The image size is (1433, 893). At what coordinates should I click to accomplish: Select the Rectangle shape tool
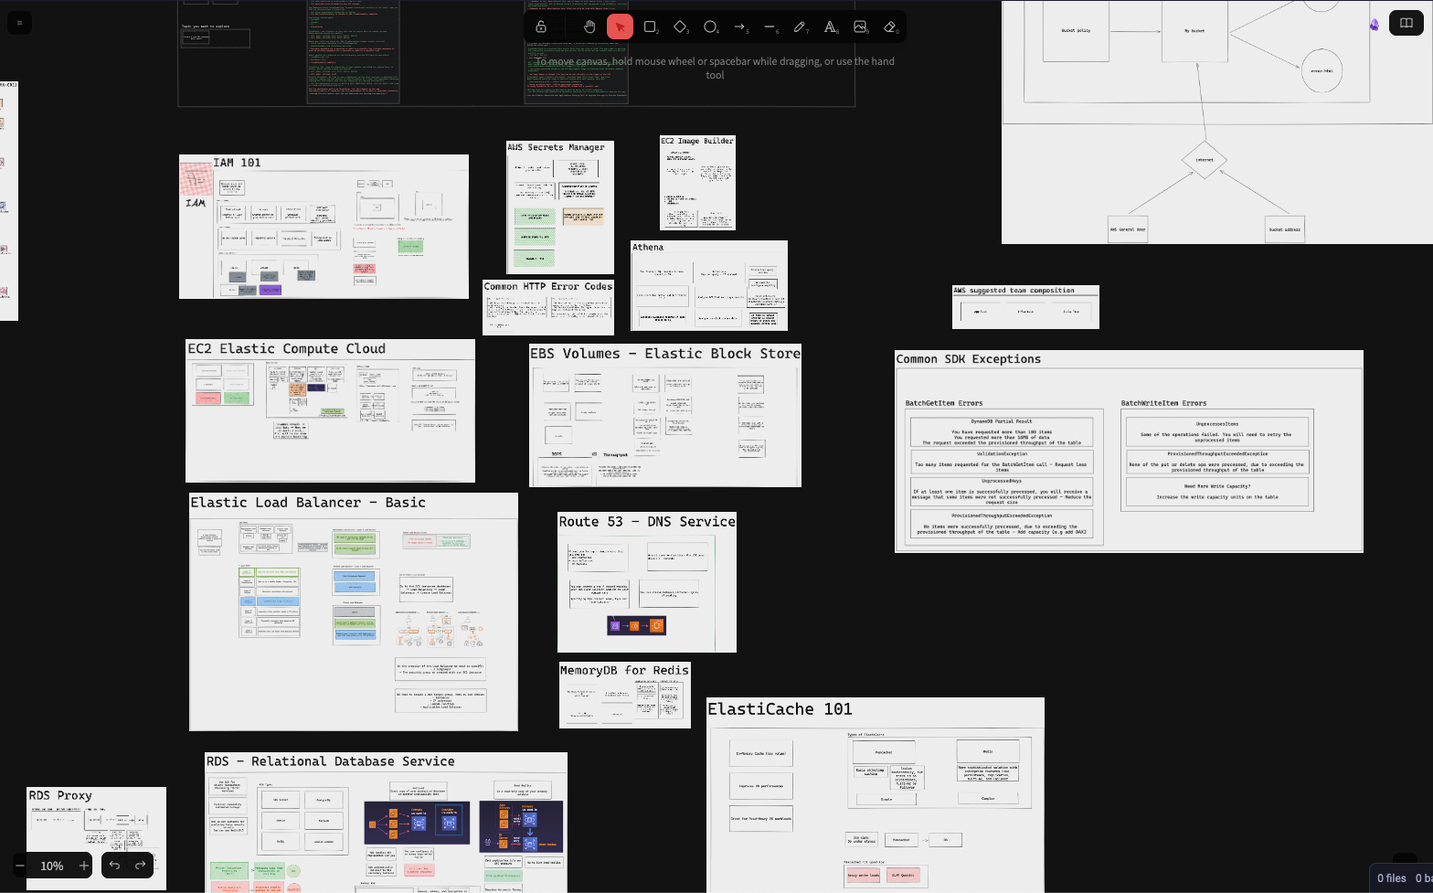[650, 27]
